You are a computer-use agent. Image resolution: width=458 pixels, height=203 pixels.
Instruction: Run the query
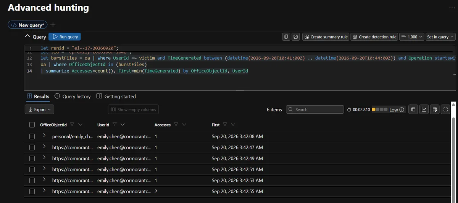coord(65,37)
